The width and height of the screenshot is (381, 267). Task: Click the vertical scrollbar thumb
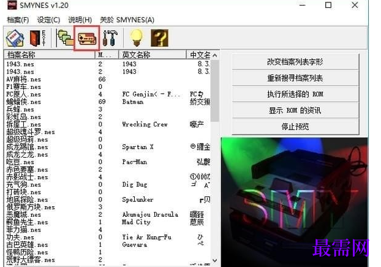215,91
